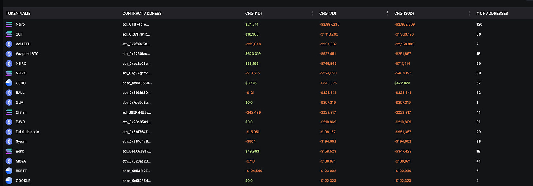This screenshot has width=533, height=186.
Task: Click the Base chain icon beside USDC
Action: (9, 83)
